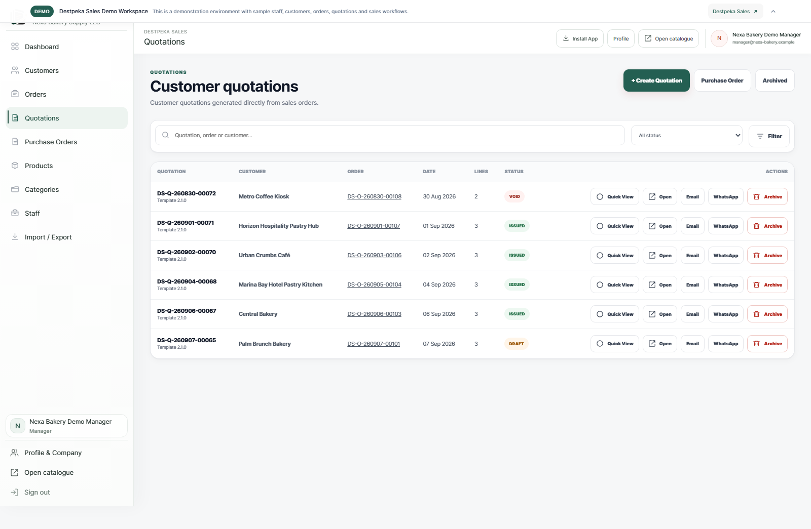The height and width of the screenshot is (529, 811).
Task: Go to Customers in sidebar
Action: pyautogui.click(x=66, y=70)
